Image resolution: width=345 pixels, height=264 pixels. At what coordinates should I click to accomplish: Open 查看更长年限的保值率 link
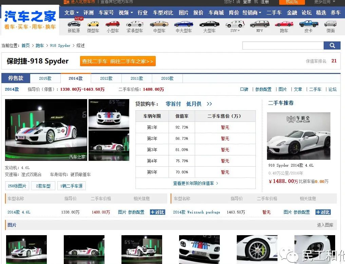(195, 183)
